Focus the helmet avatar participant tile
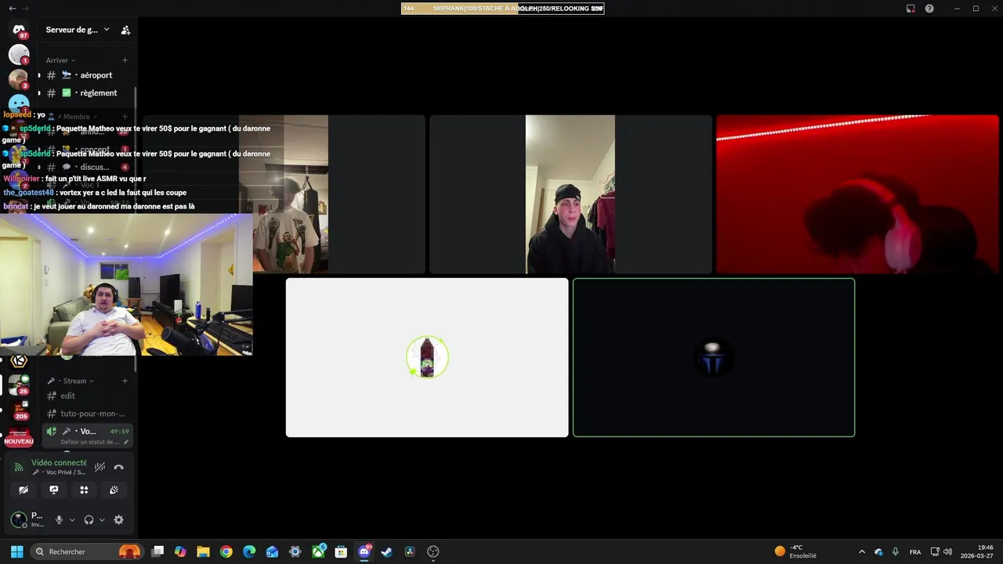 click(x=714, y=357)
